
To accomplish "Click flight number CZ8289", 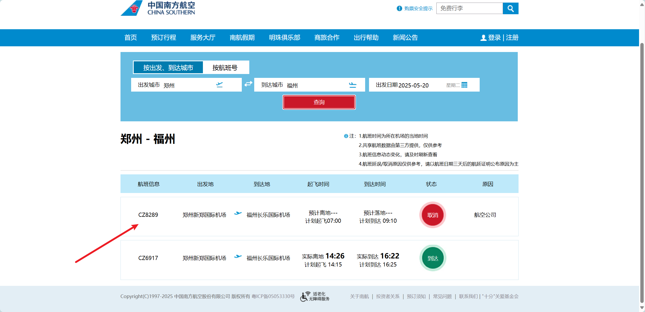I will (x=148, y=215).
